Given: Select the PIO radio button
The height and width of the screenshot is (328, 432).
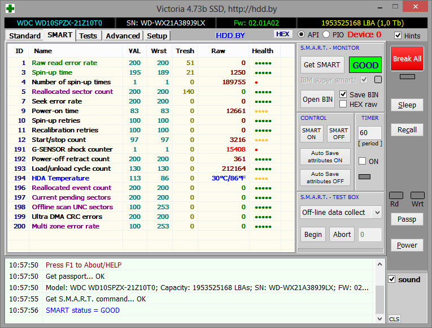Looking at the screenshot, I should (326, 34).
